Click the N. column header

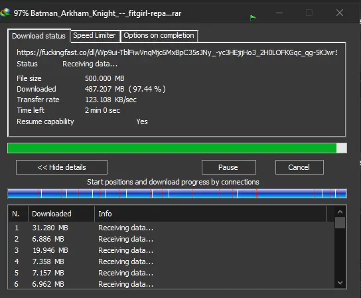point(18,214)
